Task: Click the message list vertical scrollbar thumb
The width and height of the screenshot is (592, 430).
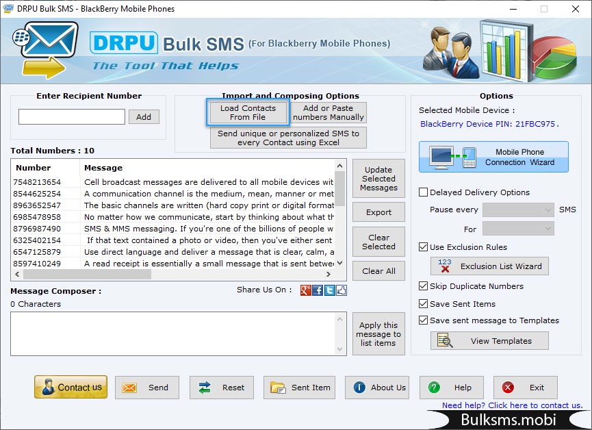Action: [x=339, y=188]
